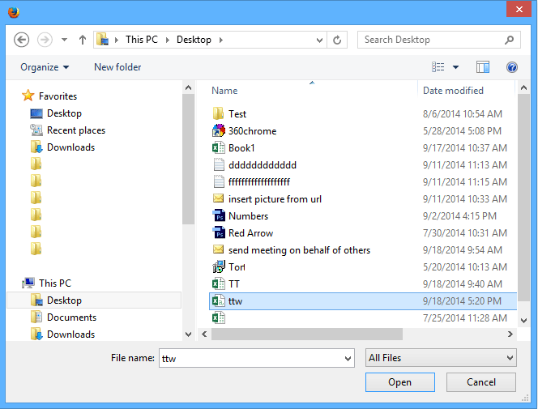Image resolution: width=538 pixels, height=409 pixels.
Task: Open Help with the question mark icon
Action: 511,67
